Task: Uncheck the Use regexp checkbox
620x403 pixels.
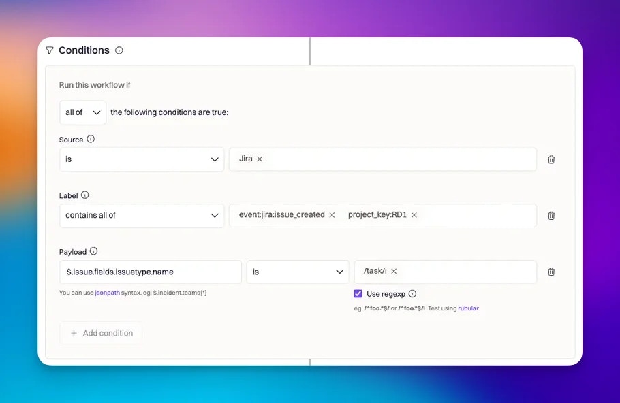Action: 358,293
